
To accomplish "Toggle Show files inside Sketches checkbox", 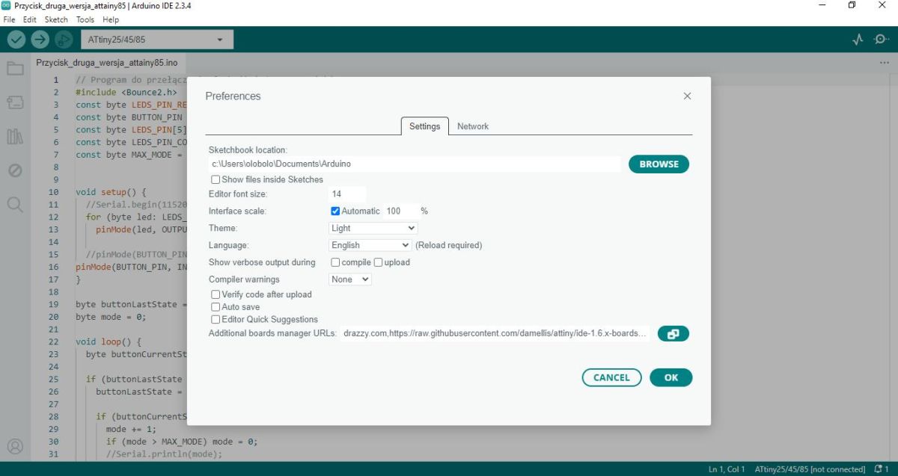I will coord(216,179).
